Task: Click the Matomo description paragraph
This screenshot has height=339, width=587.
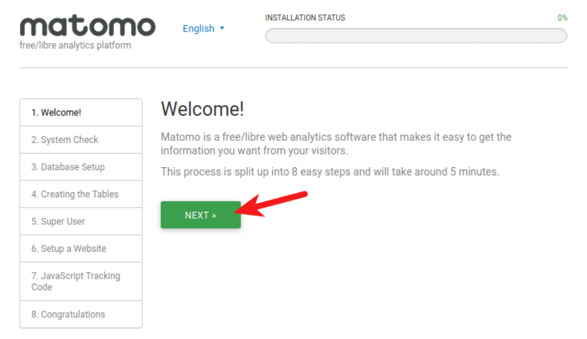Action: (x=336, y=144)
